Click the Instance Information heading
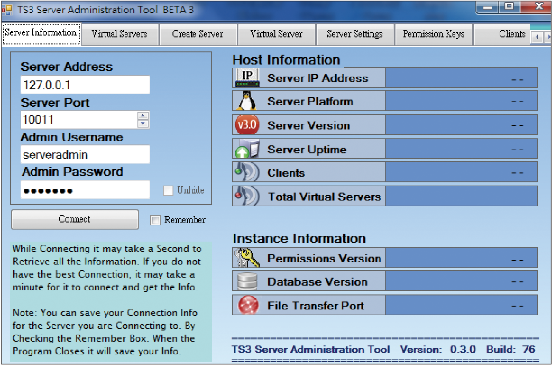The image size is (553, 366). [x=299, y=238]
